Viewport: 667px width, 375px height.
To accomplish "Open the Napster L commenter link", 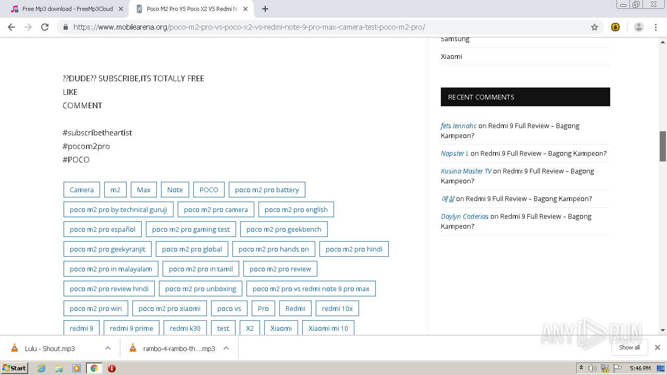I will coord(455,153).
